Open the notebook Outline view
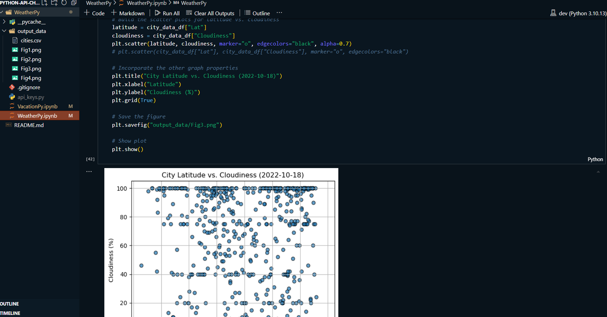This screenshot has height=317, width=607. [257, 13]
